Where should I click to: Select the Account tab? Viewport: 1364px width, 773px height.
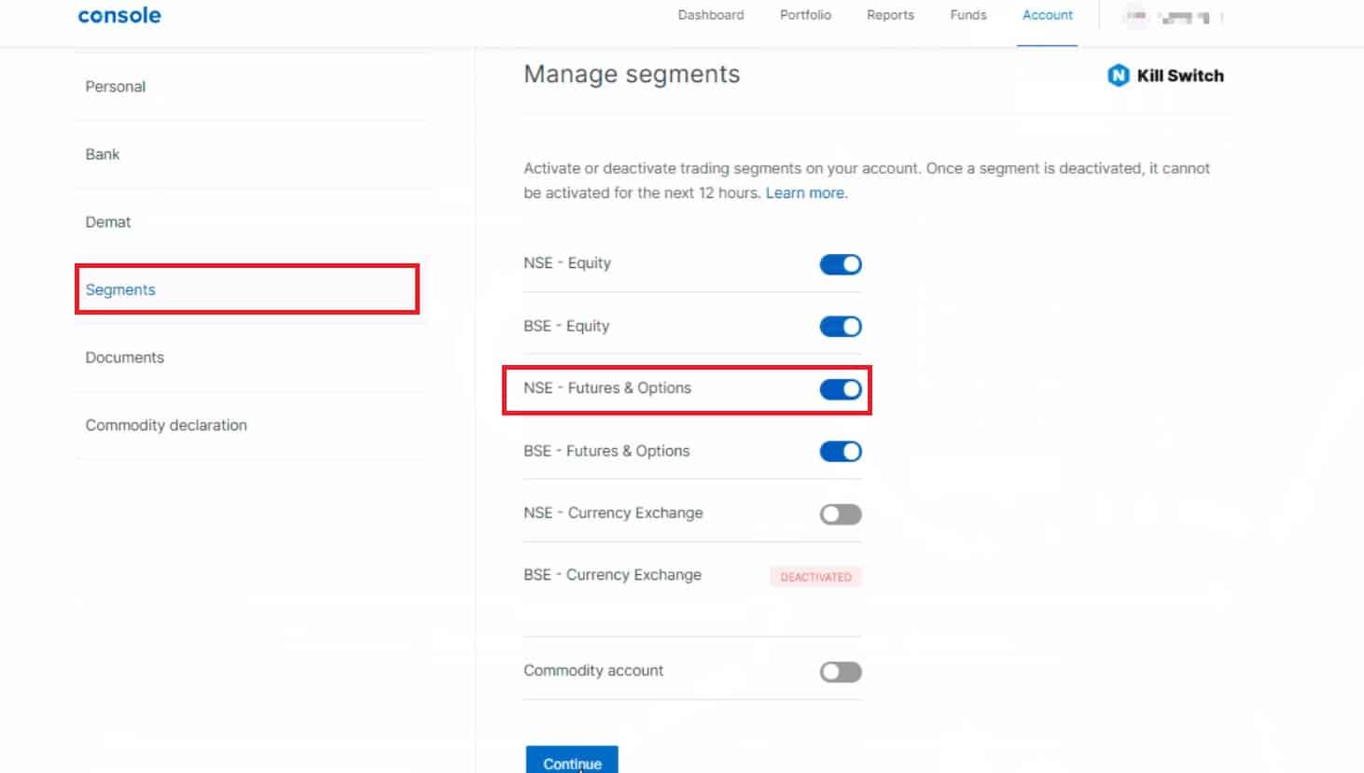tap(1048, 15)
